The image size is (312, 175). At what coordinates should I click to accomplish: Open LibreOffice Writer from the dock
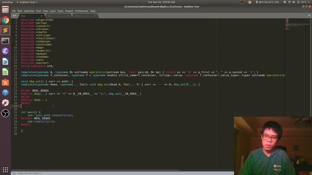click(5, 62)
